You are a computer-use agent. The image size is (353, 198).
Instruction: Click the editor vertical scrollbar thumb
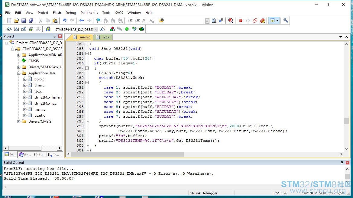(x=346, y=121)
